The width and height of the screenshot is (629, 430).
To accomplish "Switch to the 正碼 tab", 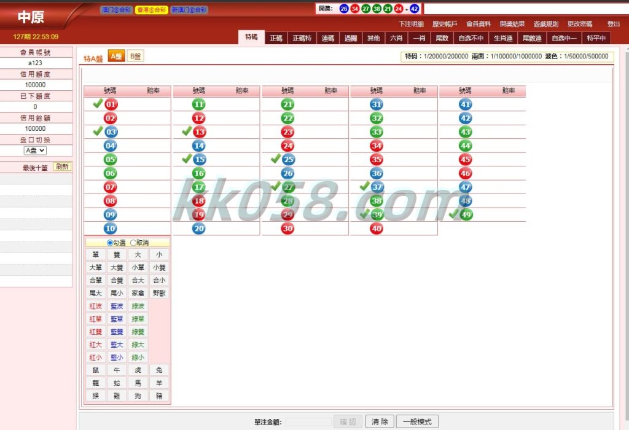I will (276, 38).
